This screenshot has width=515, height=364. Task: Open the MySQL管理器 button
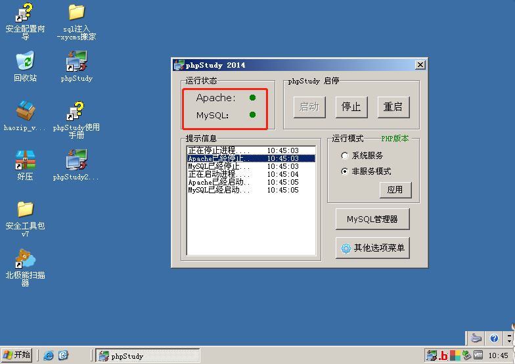pyautogui.click(x=372, y=219)
